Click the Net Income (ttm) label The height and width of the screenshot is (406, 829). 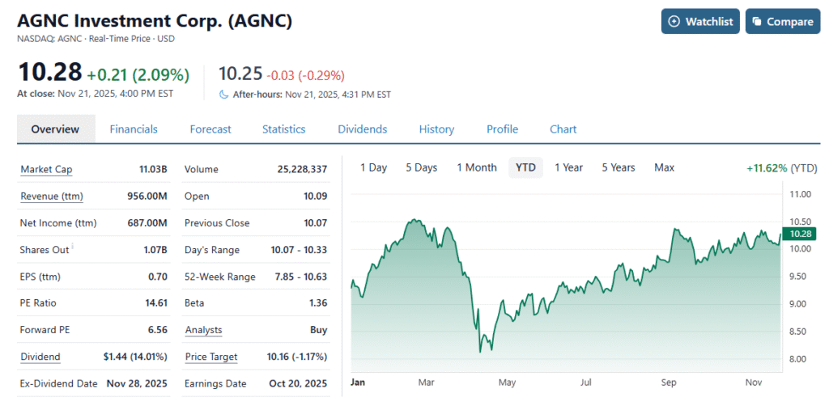58,223
